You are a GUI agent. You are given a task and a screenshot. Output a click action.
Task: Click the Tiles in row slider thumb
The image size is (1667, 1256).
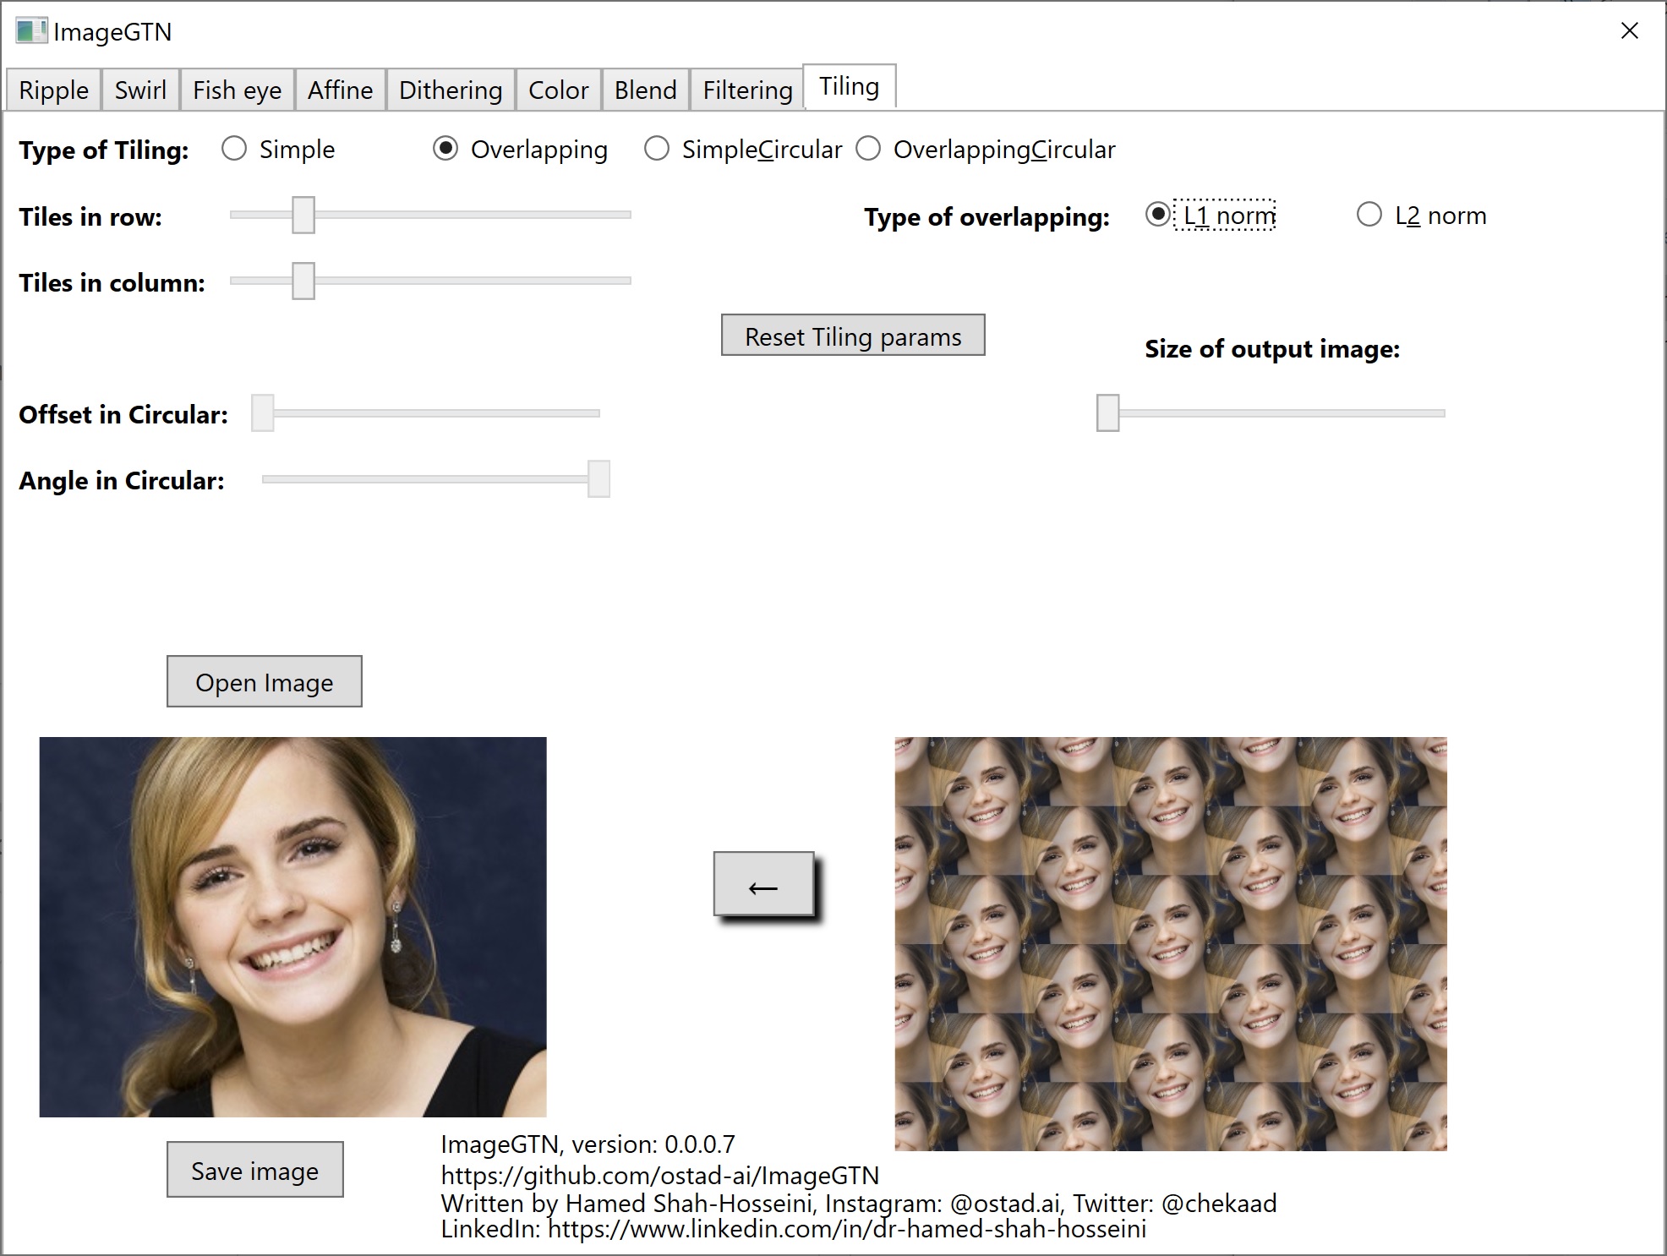tap(303, 216)
